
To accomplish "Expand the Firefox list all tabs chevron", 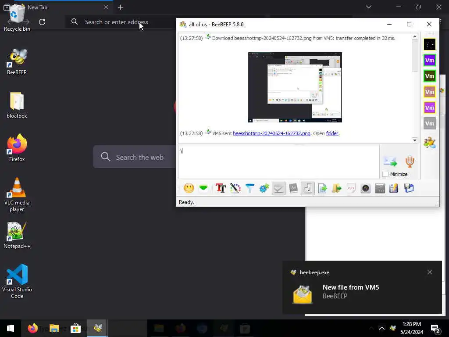I will point(368,7).
